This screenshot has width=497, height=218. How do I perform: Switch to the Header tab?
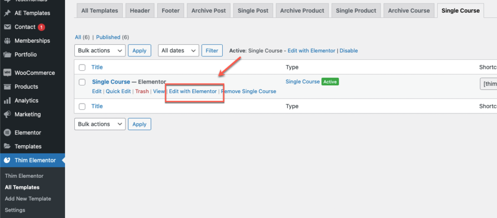[140, 11]
